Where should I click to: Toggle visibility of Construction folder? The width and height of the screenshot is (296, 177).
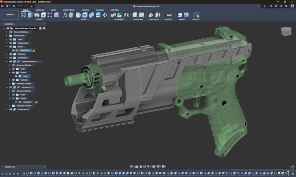pyautogui.click(x=10, y=58)
